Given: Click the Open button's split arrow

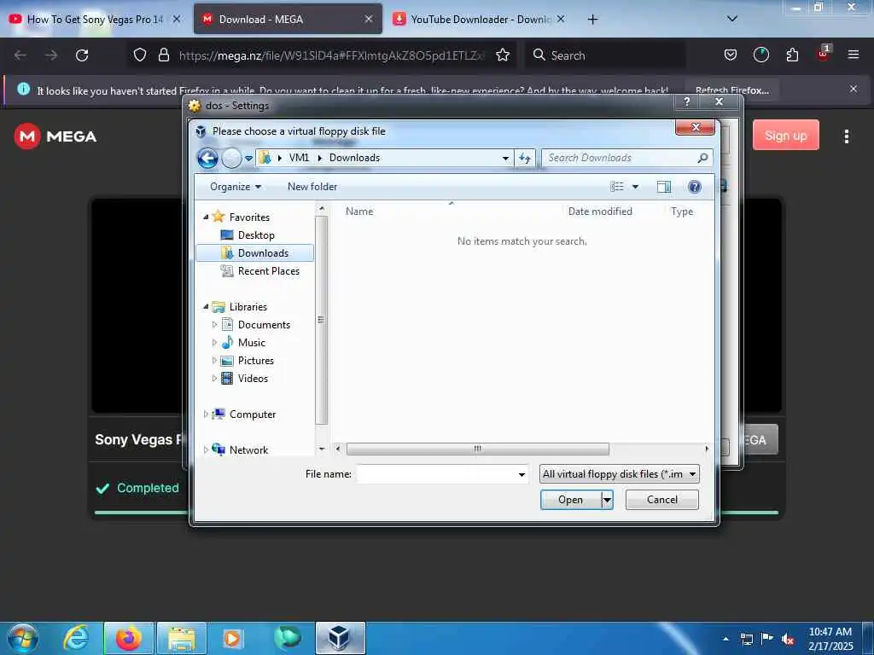Looking at the screenshot, I should pos(608,500).
